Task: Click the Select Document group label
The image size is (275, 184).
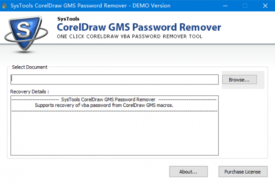Action: [29, 67]
